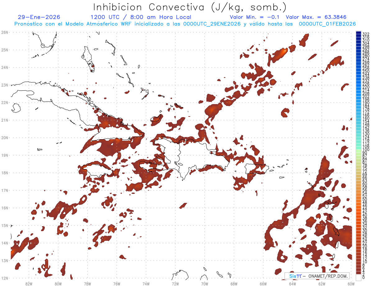This screenshot has height=288, width=373.
Task: Click the 66W longitude axis label
Action: [263, 284]
